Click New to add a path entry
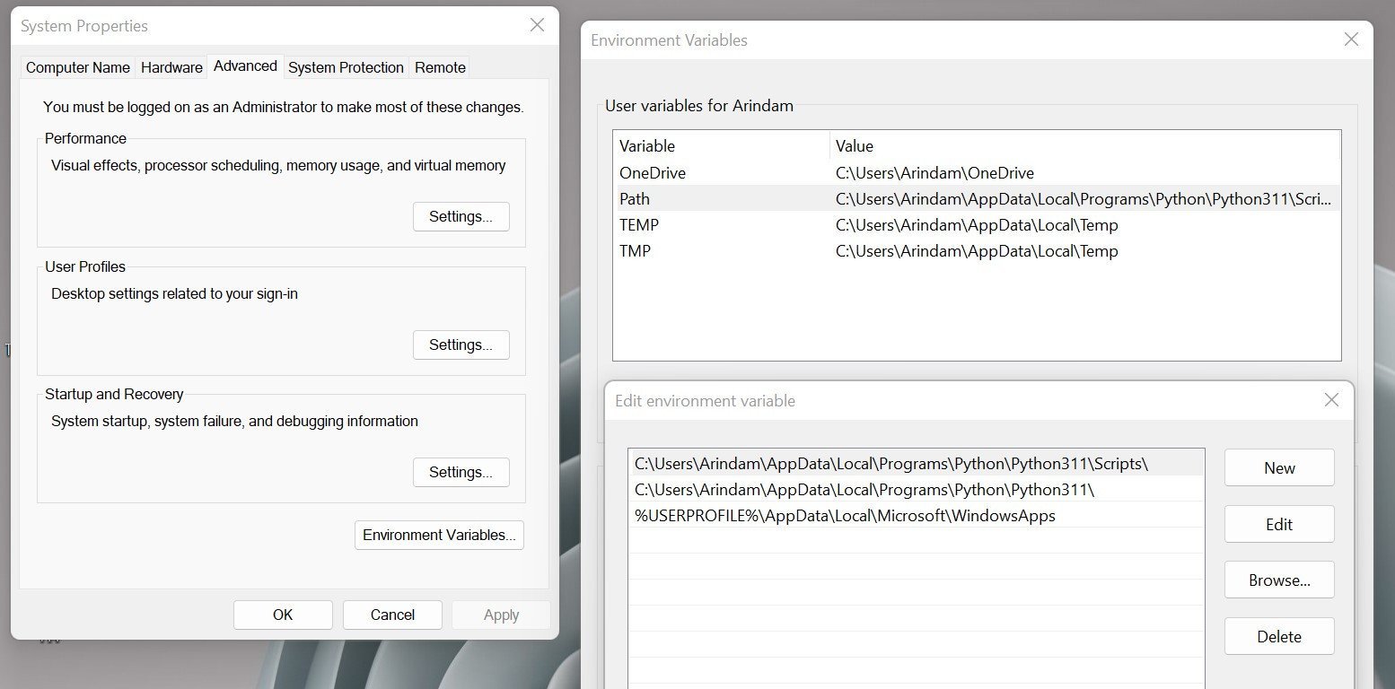 coord(1278,467)
